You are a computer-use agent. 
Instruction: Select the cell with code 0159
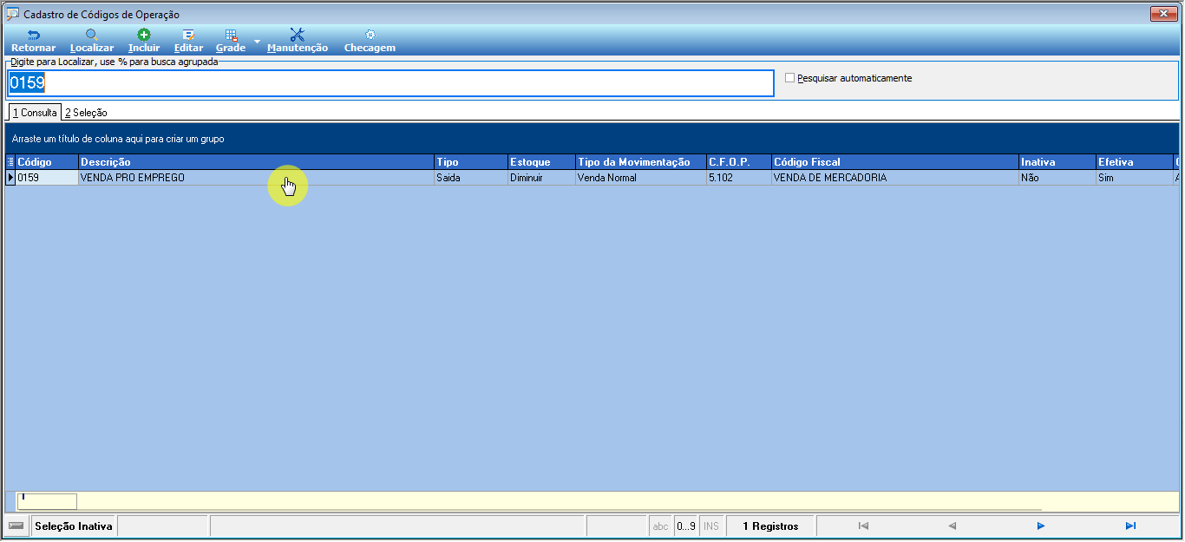pyautogui.click(x=47, y=178)
